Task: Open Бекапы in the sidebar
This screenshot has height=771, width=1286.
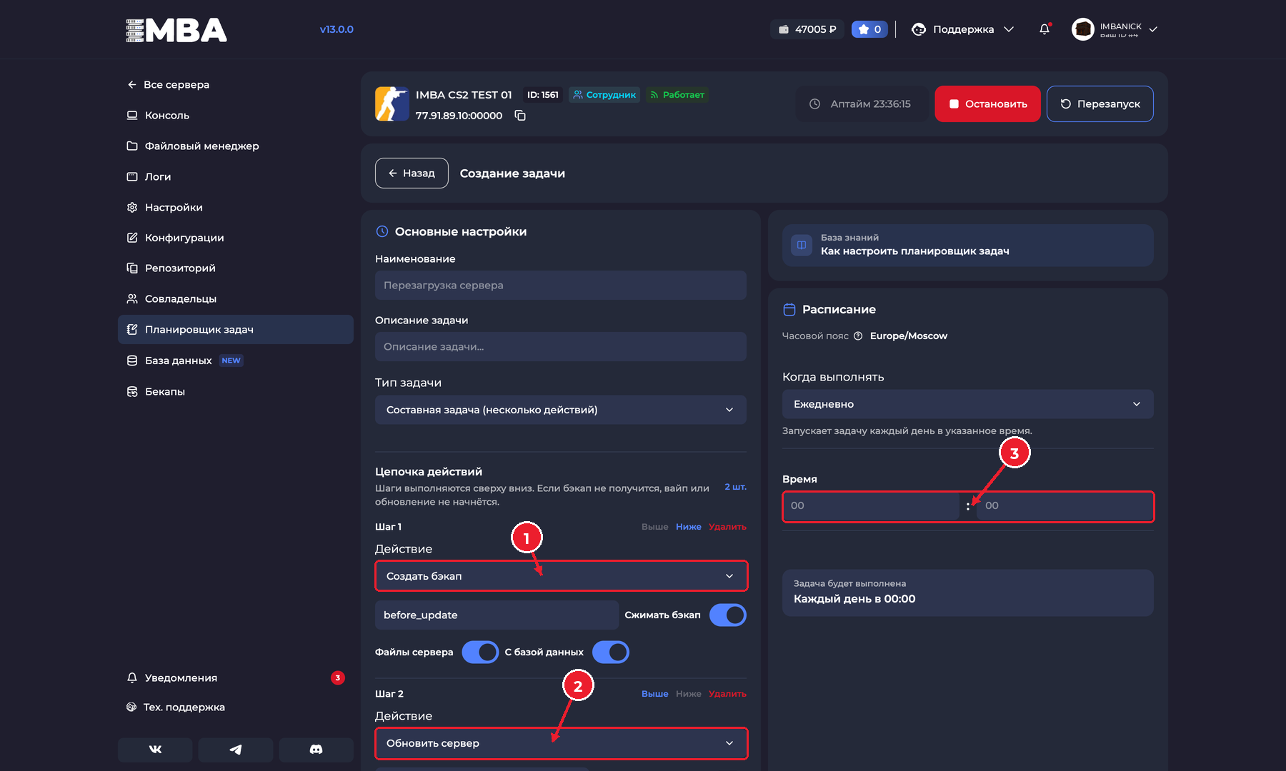Action: point(236,392)
